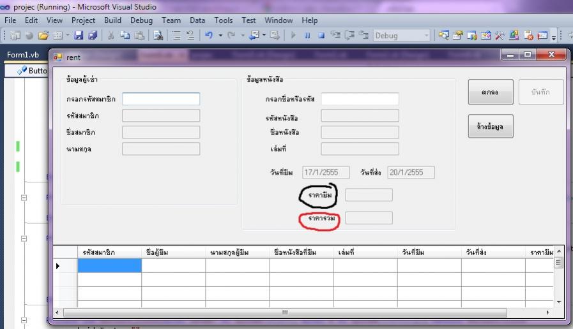Click the Comment out lines icon
Screen dimensions: 573x329
(x=176, y=35)
